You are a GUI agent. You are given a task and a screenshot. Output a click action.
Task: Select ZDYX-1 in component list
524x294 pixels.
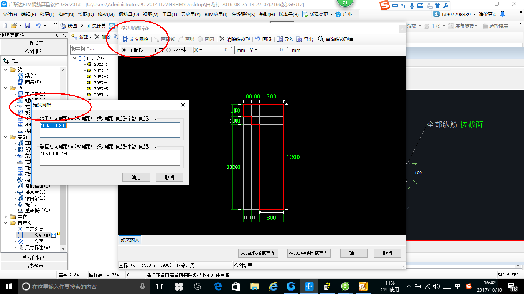[101, 64]
